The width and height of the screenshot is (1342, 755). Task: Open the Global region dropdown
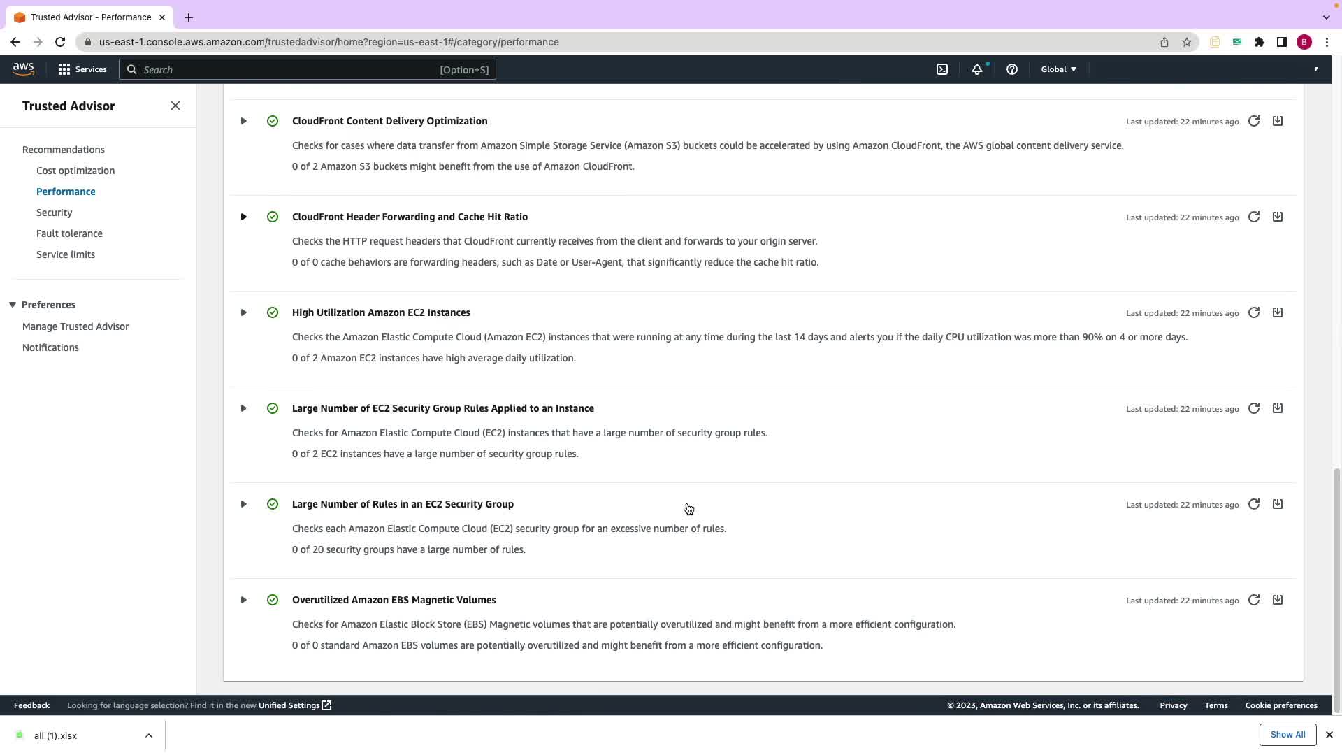click(1058, 69)
